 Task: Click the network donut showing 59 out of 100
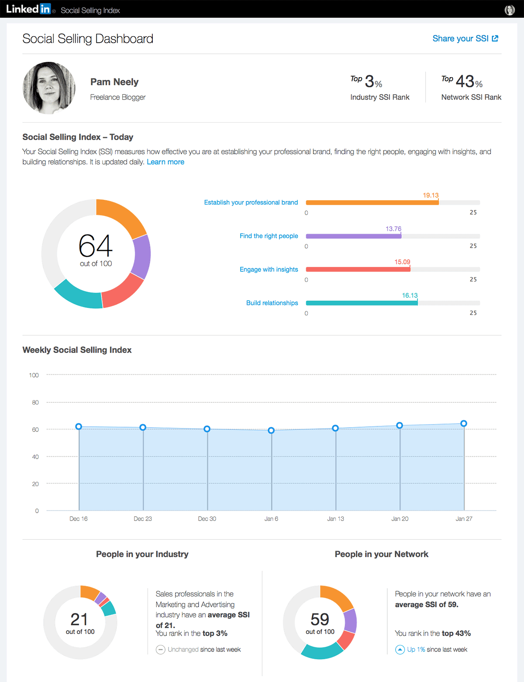(320, 622)
